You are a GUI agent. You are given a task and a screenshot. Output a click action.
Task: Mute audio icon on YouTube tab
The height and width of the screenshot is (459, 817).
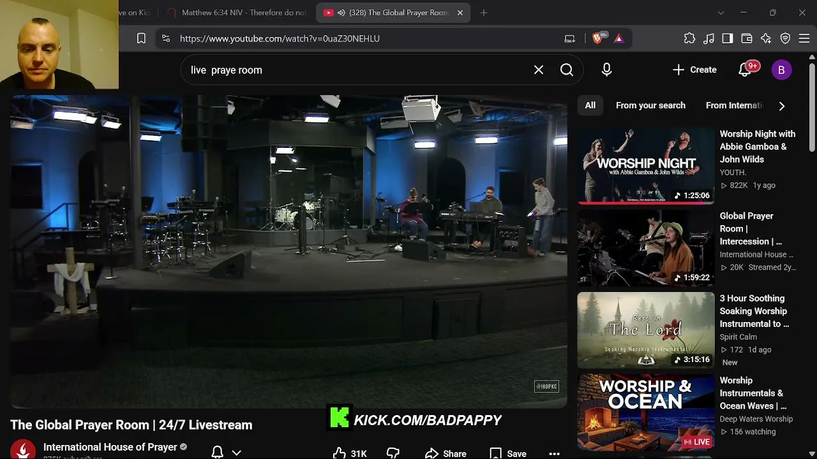(341, 13)
